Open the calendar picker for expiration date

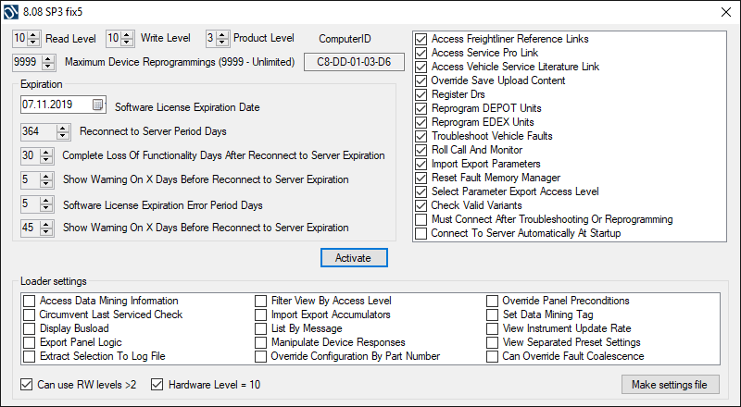click(x=97, y=105)
